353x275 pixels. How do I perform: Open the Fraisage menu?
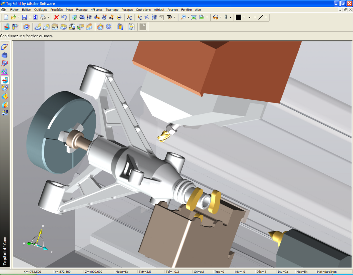click(82, 10)
